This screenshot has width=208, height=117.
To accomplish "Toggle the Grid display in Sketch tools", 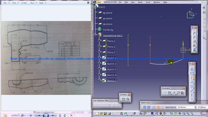I will tap(145, 107).
